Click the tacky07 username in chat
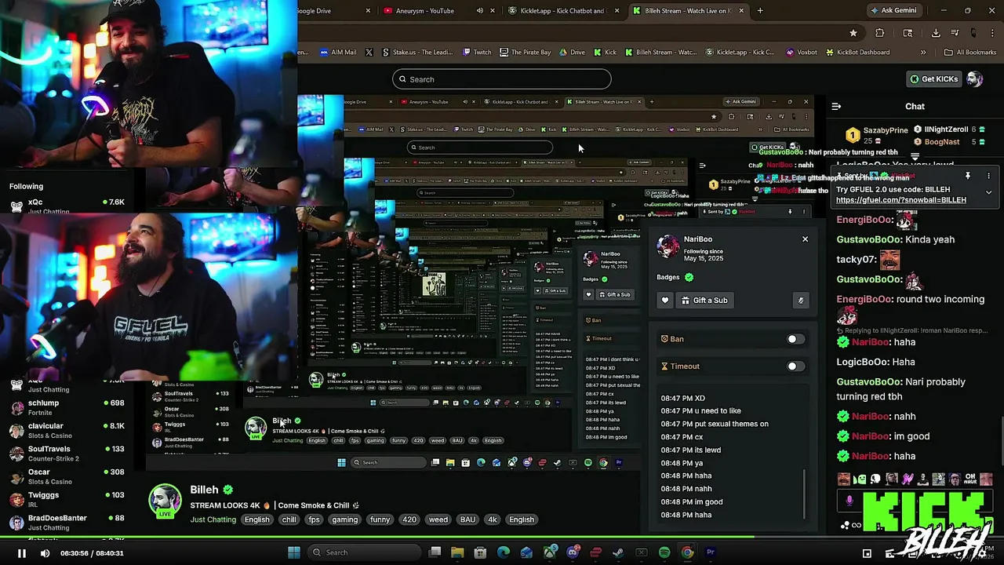 tap(856, 260)
